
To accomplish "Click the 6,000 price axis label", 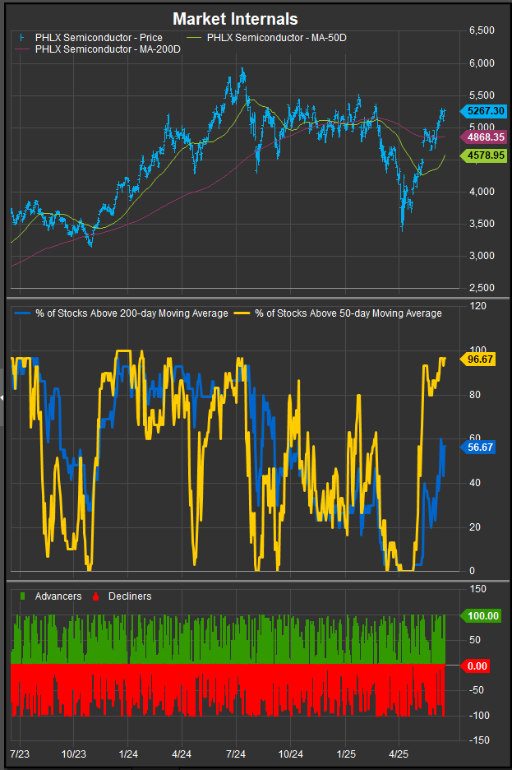I will coord(482,63).
